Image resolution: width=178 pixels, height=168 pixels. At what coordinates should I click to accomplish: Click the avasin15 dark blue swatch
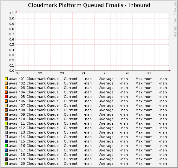point(6,141)
